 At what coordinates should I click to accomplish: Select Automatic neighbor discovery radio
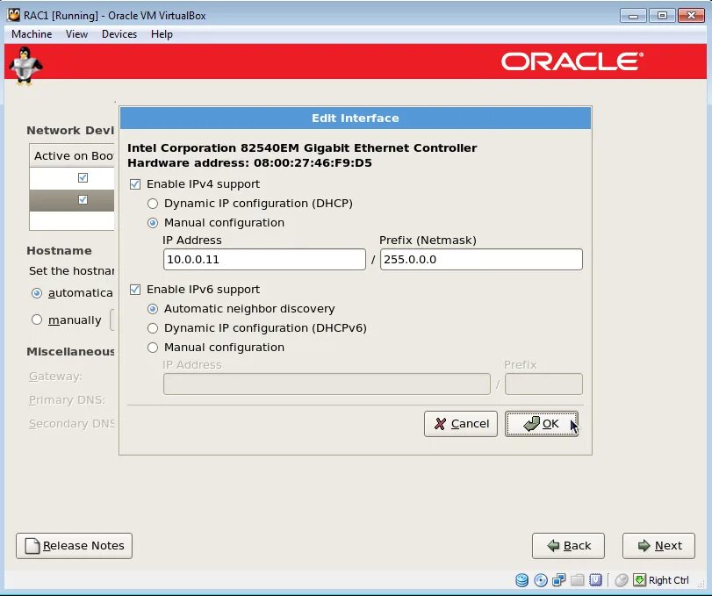point(153,309)
